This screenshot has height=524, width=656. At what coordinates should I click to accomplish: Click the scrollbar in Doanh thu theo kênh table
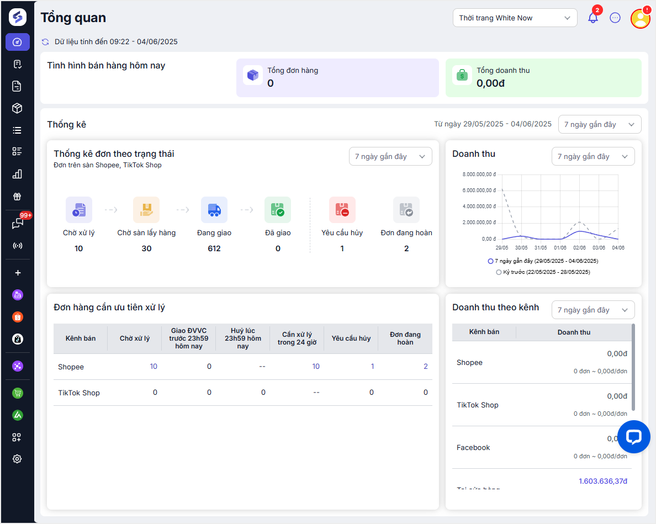coord(633,367)
